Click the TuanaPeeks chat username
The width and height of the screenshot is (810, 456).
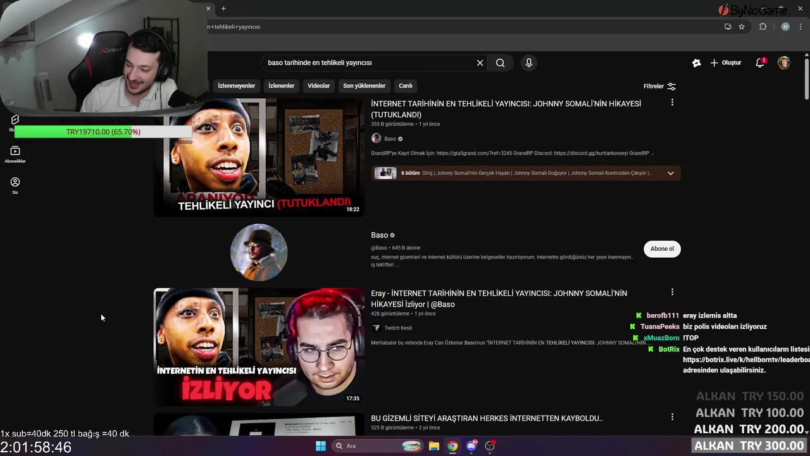point(659,327)
